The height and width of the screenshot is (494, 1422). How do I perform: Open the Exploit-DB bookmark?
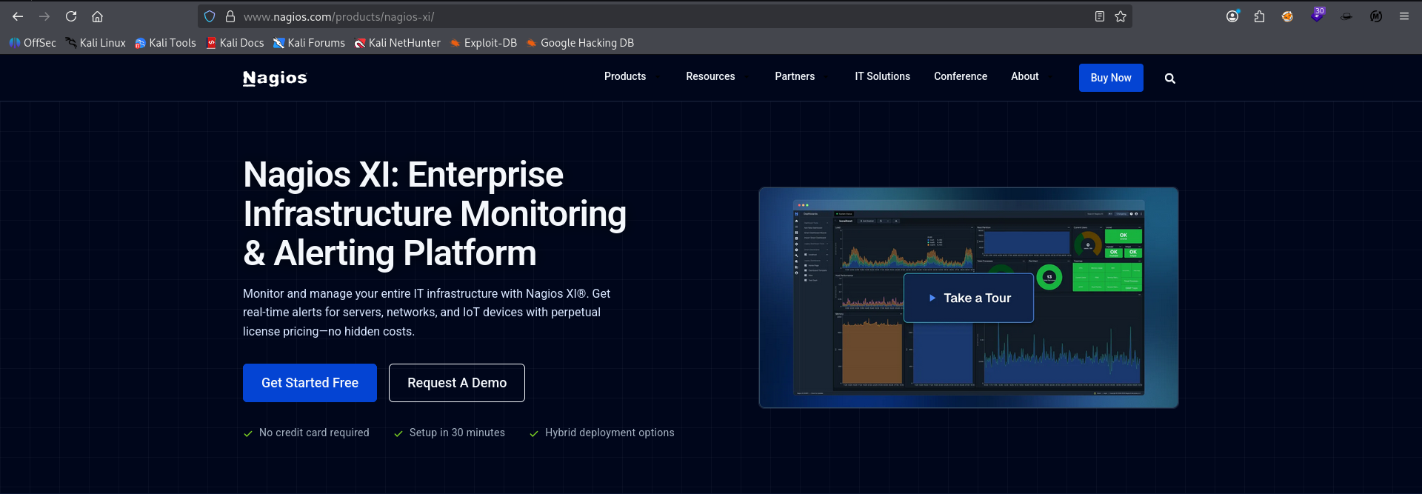tap(483, 43)
